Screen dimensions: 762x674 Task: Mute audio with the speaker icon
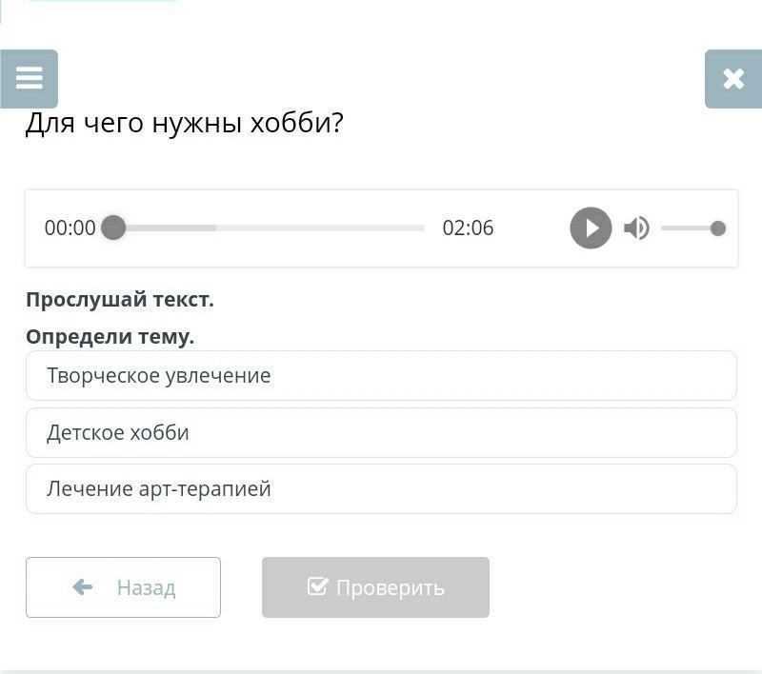(636, 228)
